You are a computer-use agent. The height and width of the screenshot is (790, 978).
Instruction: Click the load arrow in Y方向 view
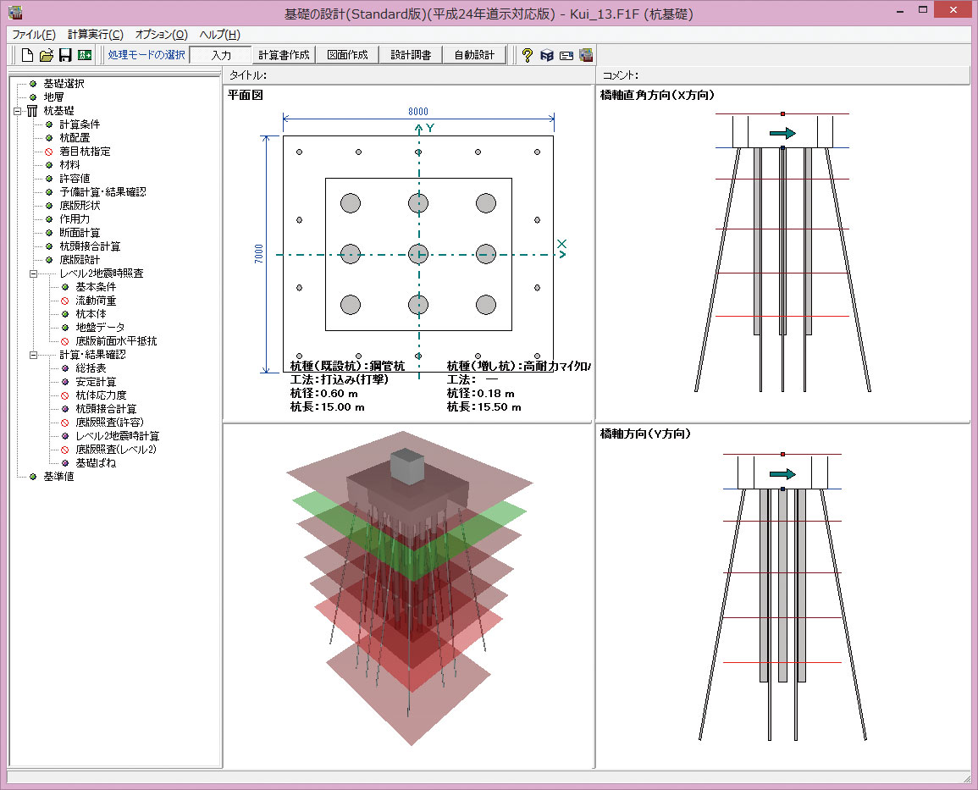coord(782,474)
